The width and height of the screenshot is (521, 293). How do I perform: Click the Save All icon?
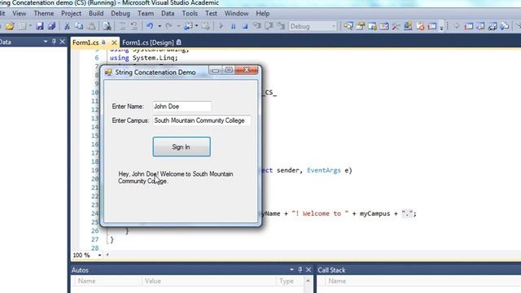click(x=51, y=26)
